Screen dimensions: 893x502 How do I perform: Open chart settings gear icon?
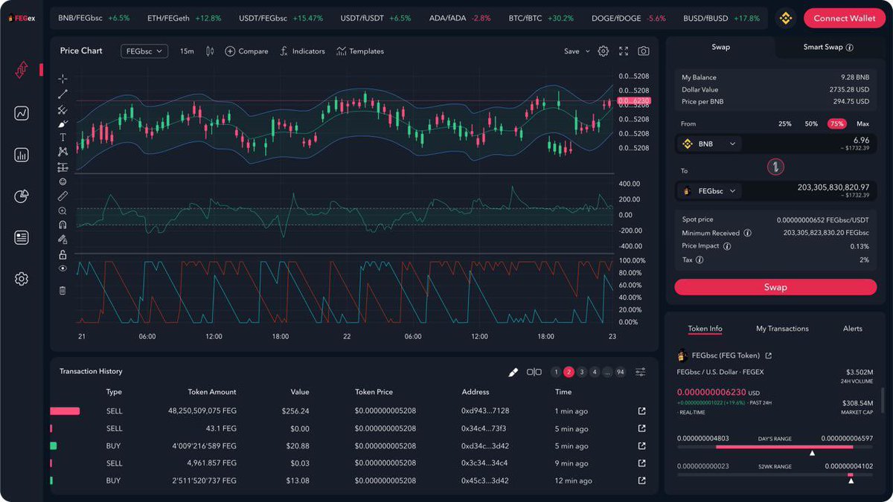coord(604,51)
